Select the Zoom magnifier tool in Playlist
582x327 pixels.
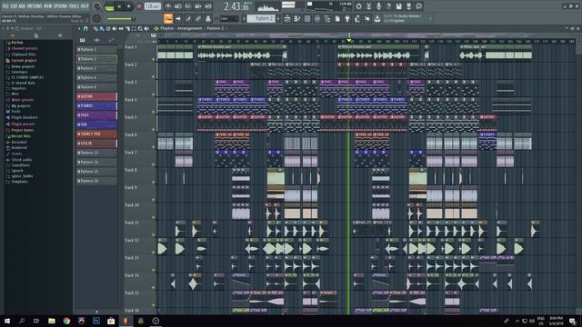(x=140, y=28)
